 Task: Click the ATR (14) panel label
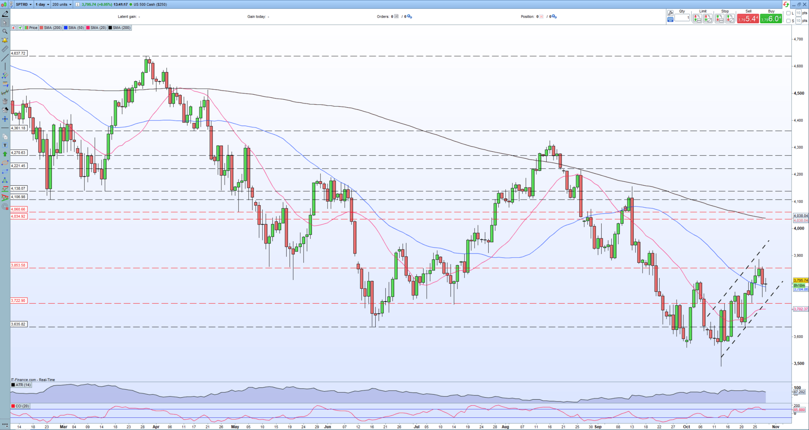[x=22, y=385]
